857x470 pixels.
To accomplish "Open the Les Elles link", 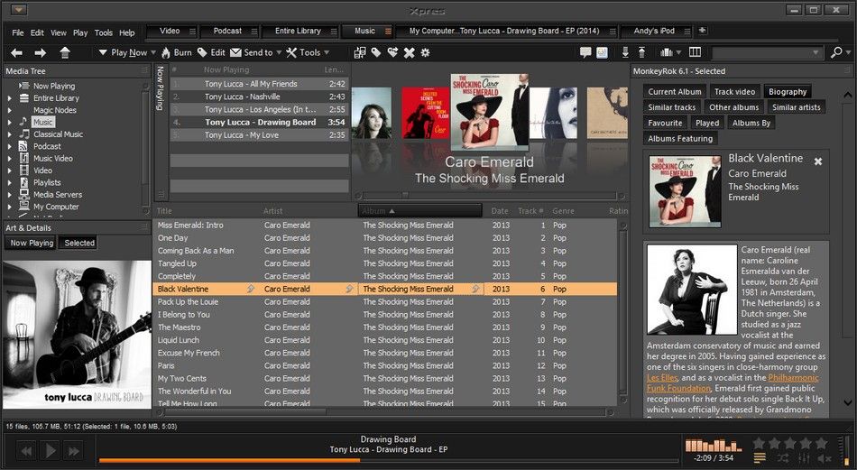I will [x=662, y=378].
